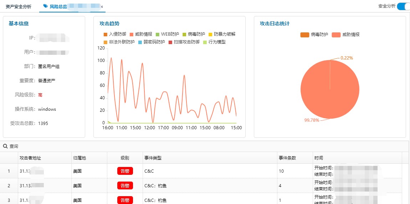Toggle 扫描攻击防御 legend series
410x204 pixels.
click(x=184, y=42)
